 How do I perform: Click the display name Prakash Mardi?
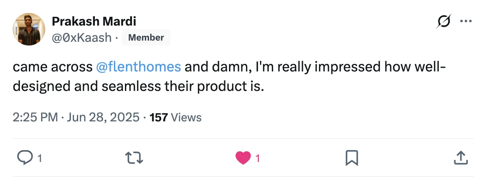(x=94, y=21)
